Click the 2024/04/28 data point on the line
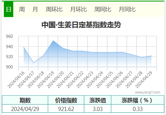The width and height of the screenshot is (166, 115). [x=142, y=57]
